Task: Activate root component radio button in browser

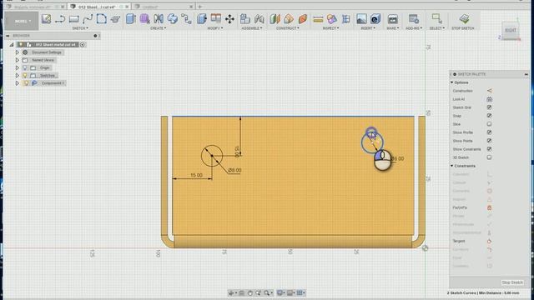Action: click(83, 44)
